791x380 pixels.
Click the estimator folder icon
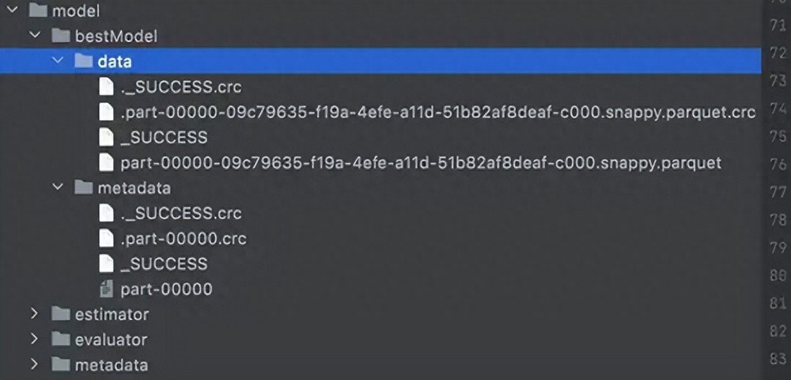[x=61, y=313]
